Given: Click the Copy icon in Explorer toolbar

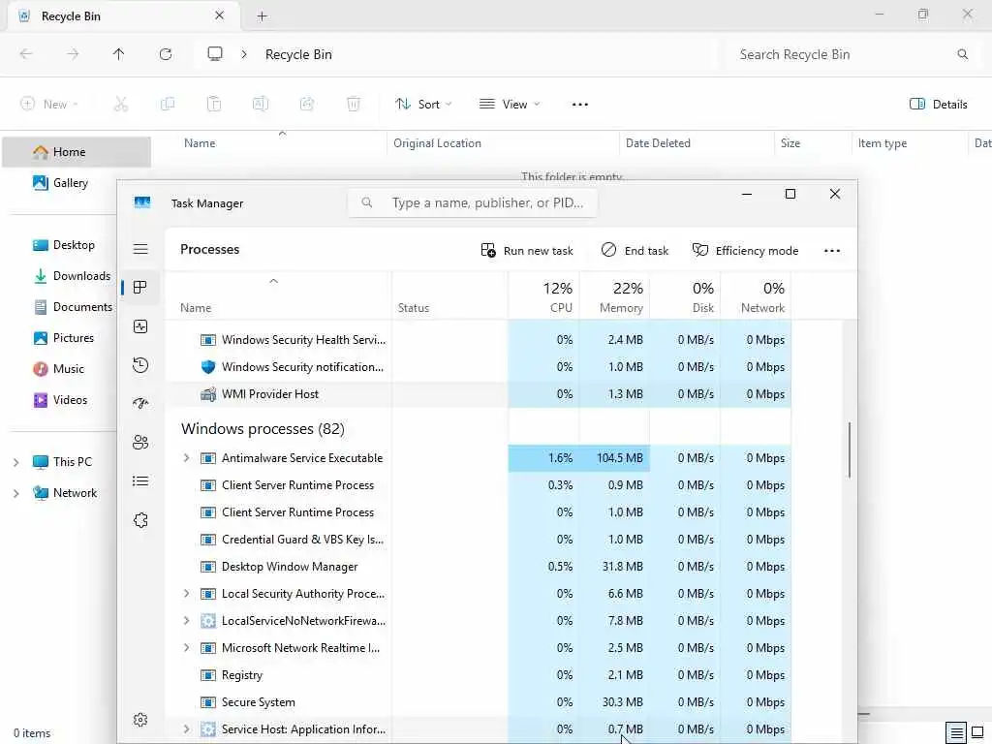Looking at the screenshot, I should point(168,105).
